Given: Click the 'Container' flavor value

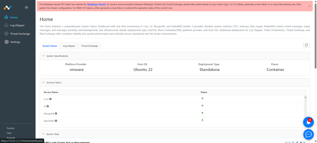Looking at the screenshot, I should (275, 69).
